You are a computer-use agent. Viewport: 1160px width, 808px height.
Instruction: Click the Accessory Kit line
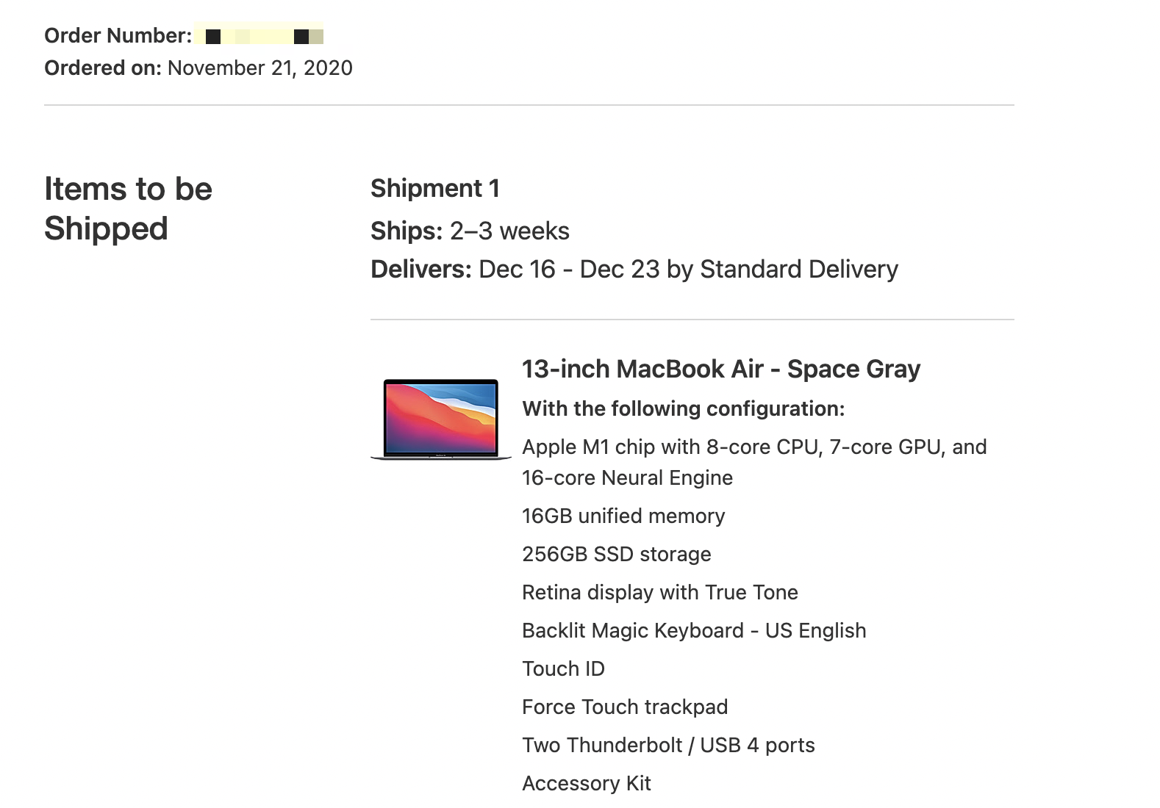586,783
